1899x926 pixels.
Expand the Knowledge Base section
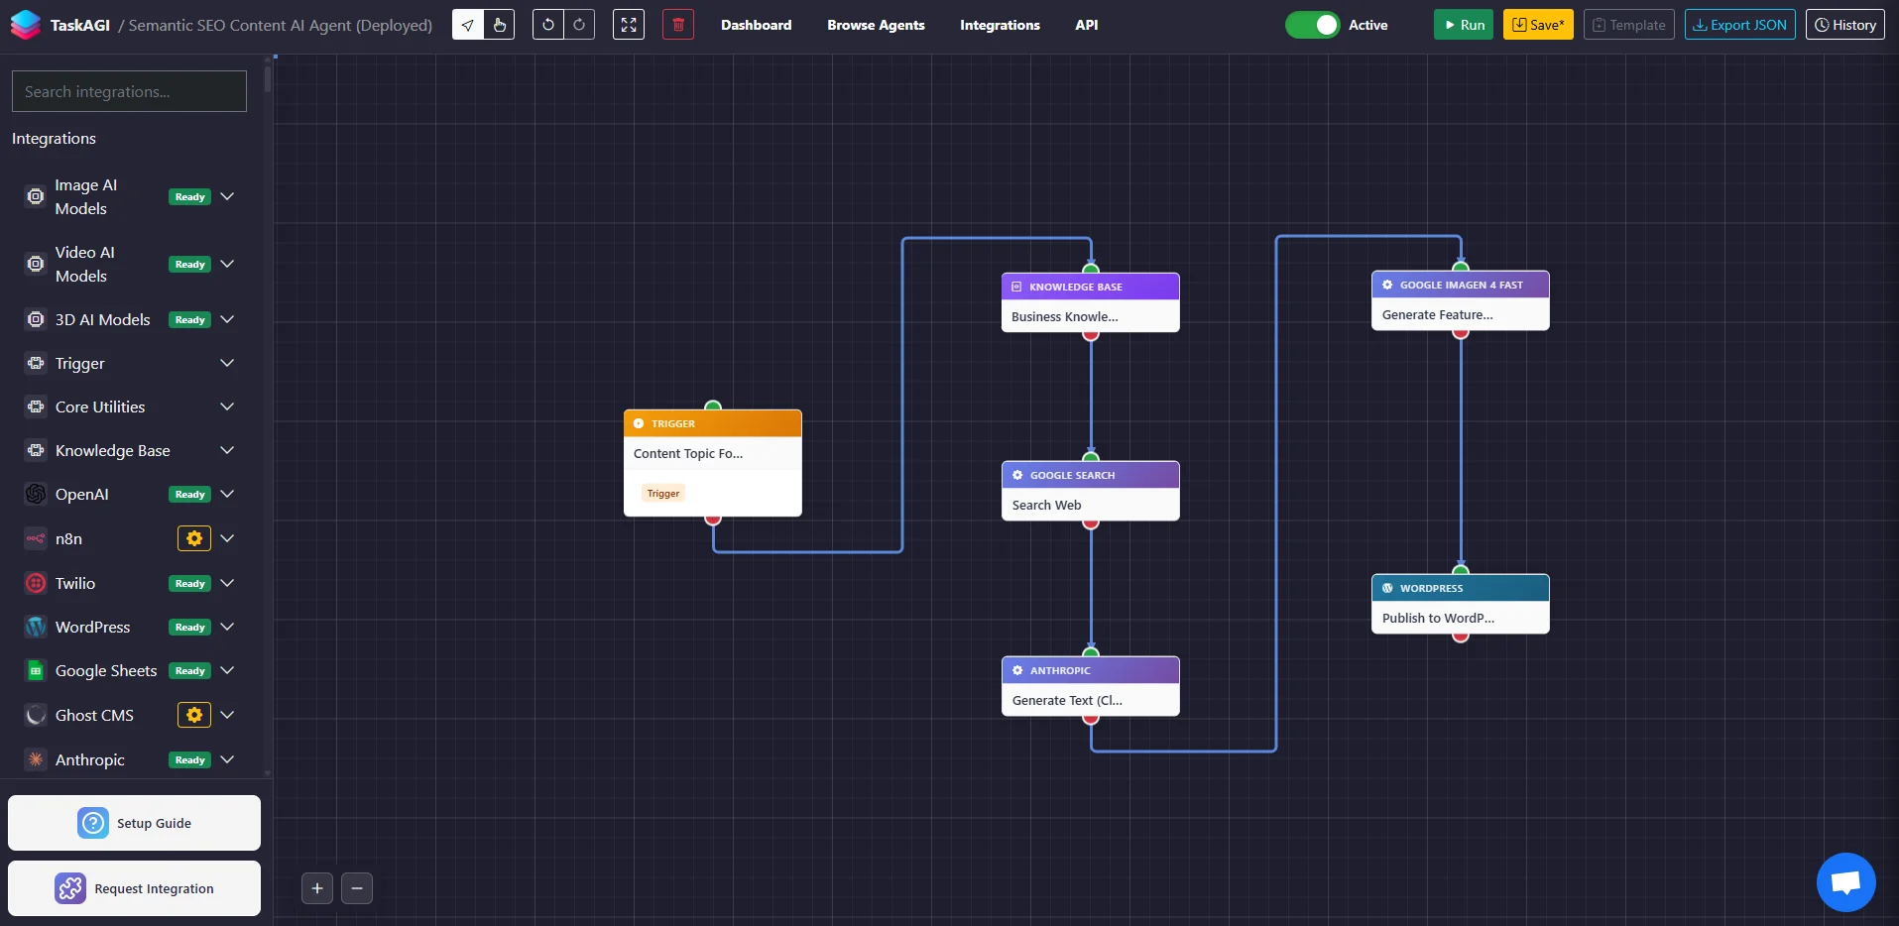[227, 450]
